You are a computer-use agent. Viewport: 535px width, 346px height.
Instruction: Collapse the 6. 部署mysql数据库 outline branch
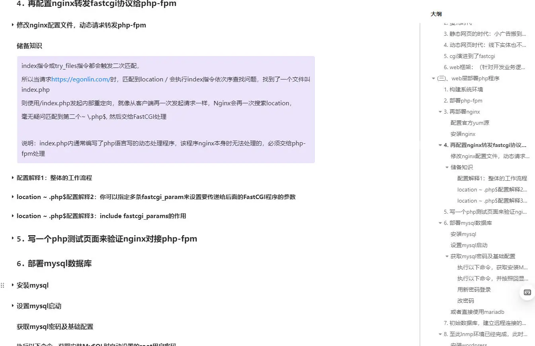click(x=439, y=223)
